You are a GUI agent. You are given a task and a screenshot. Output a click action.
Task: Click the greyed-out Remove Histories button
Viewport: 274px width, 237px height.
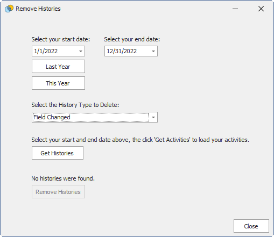click(58, 192)
